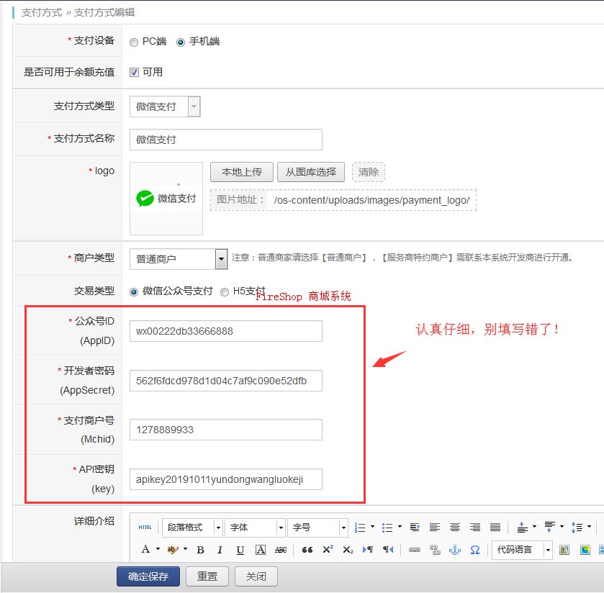The width and height of the screenshot is (604, 593).
Task: Set right-to-left text direction
Action: point(388,550)
